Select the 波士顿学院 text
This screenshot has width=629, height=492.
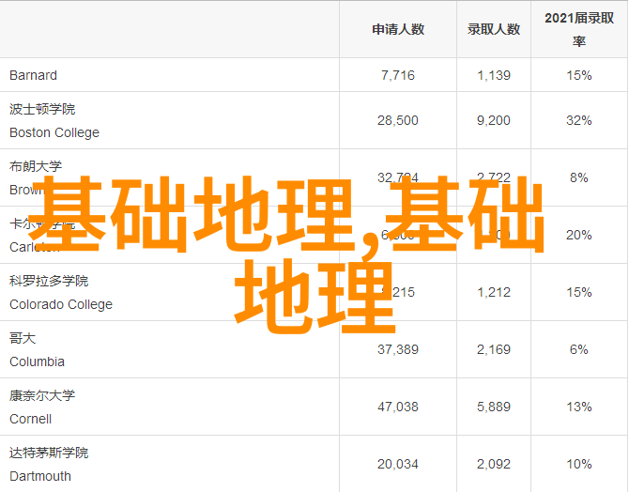pyautogui.click(x=42, y=109)
